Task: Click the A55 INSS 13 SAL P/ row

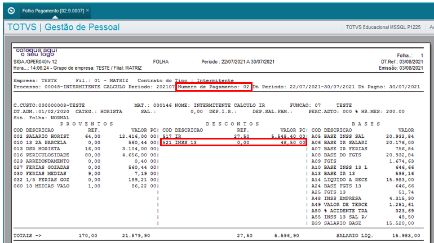Action: click(x=362, y=217)
